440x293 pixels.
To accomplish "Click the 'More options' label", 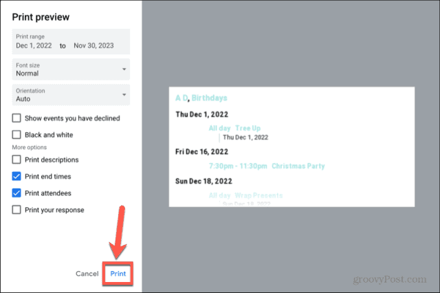I will click(29, 147).
